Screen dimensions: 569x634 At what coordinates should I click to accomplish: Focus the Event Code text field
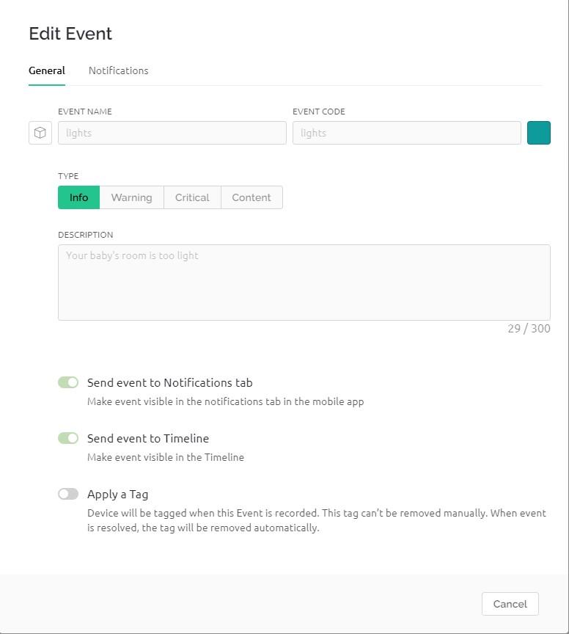coord(406,133)
